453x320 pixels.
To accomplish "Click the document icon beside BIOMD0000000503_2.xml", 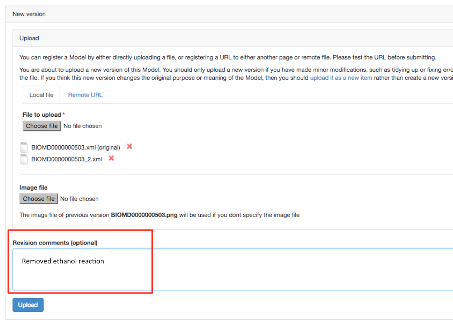I will 24,159.
